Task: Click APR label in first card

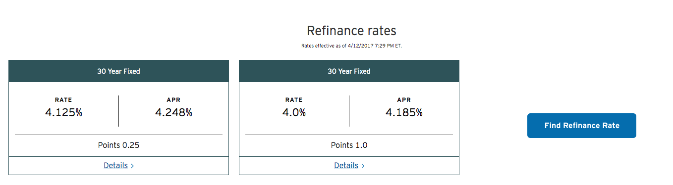Action: [x=173, y=100]
